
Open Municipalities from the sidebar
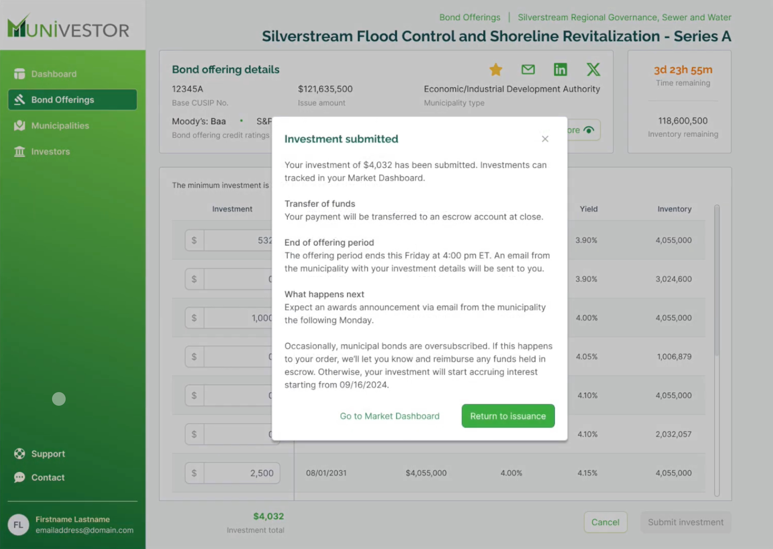pyautogui.click(x=60, y=126)
